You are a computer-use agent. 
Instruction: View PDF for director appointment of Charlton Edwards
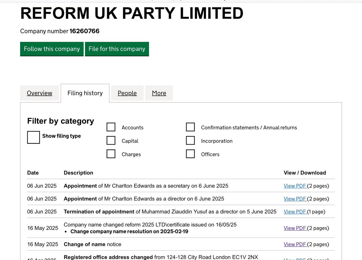[295, 199]
